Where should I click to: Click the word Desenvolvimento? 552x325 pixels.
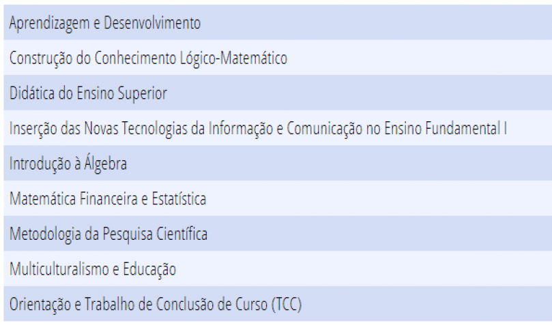click(x=152, y=23)
